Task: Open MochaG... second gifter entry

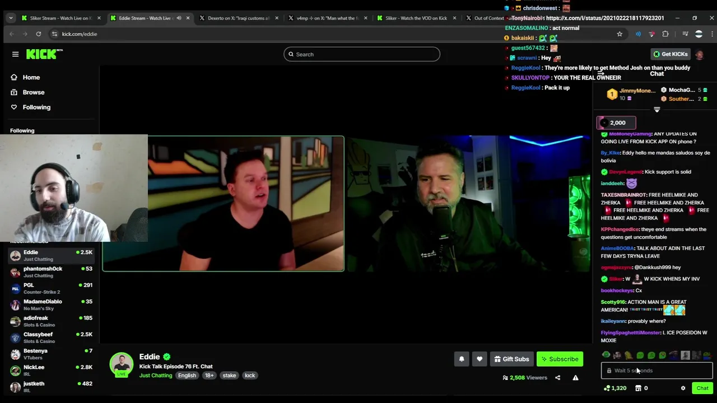Action: click(684, 90)
